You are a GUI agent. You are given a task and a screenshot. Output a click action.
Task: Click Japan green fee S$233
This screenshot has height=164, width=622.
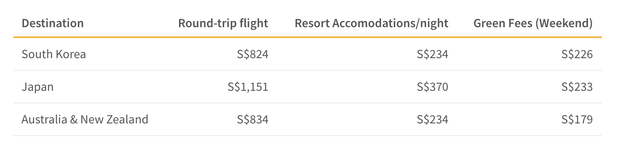[577, 87]
